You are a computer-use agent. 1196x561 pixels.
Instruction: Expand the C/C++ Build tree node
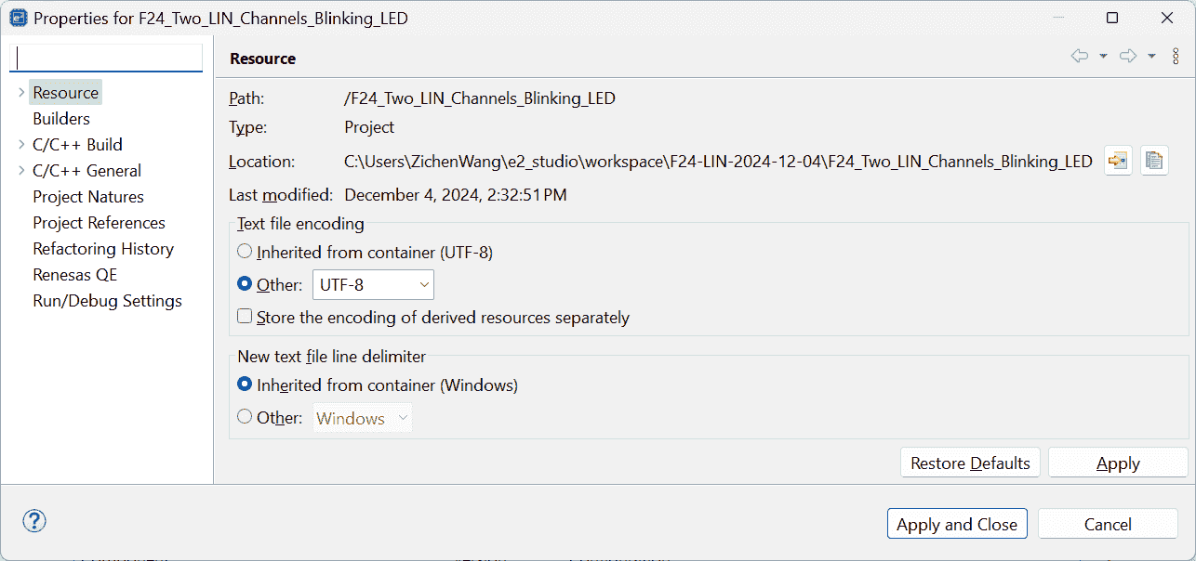coord(21,145)
